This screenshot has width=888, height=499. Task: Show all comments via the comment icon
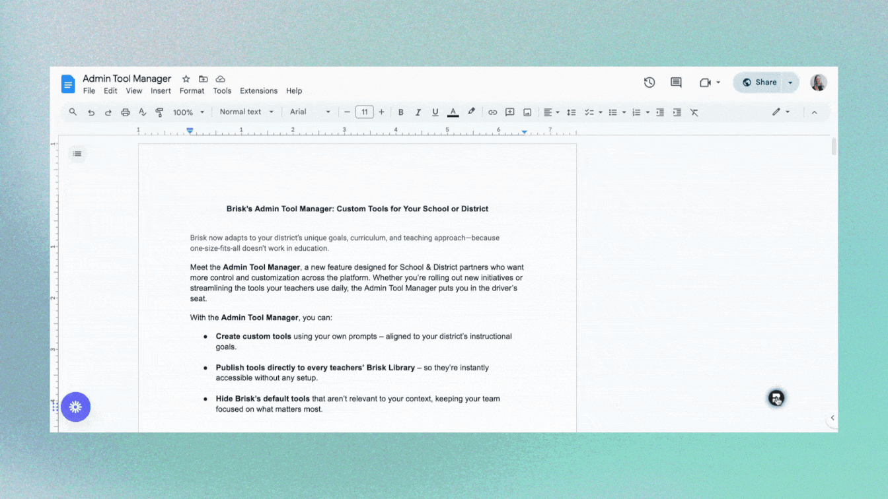coord(676,83)
